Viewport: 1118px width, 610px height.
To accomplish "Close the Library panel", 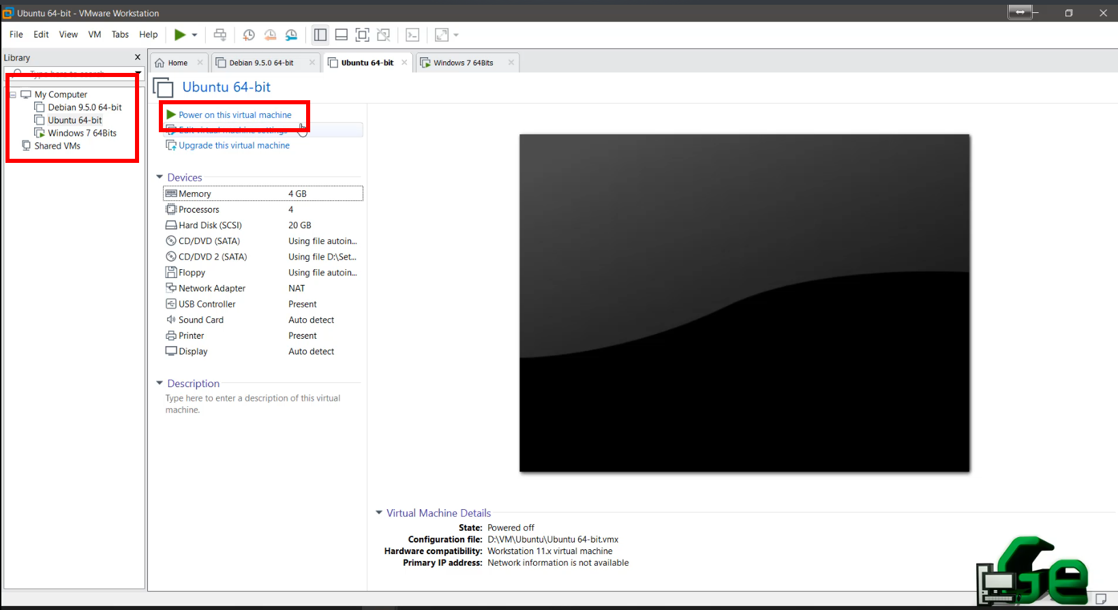I will [138, 57].
